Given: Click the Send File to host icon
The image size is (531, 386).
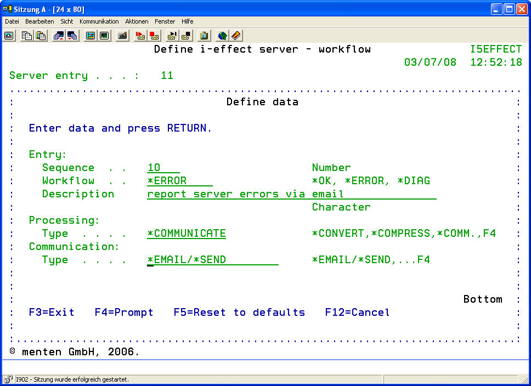Looking at the screenshot, I should pyautogui.click(x=58, y=36).
